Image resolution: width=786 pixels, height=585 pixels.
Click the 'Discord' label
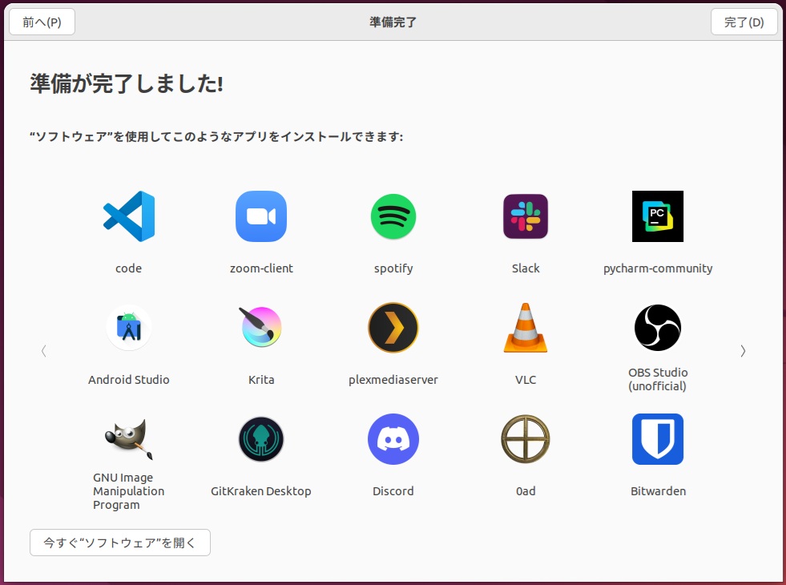[x=393, y=490]
